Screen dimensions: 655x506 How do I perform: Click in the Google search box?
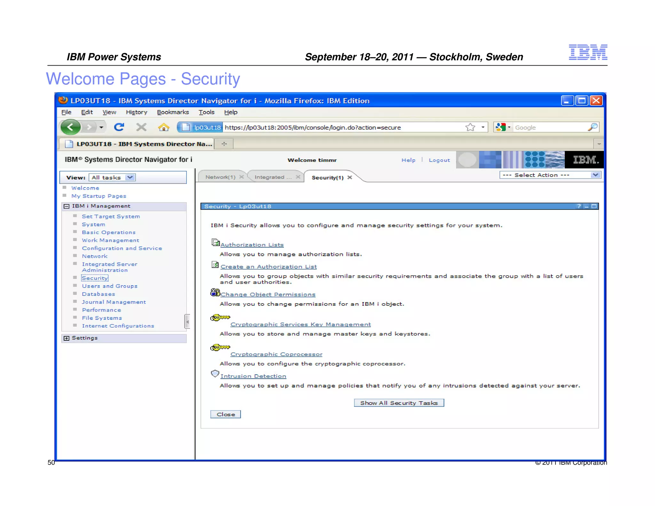pos(550,127)
